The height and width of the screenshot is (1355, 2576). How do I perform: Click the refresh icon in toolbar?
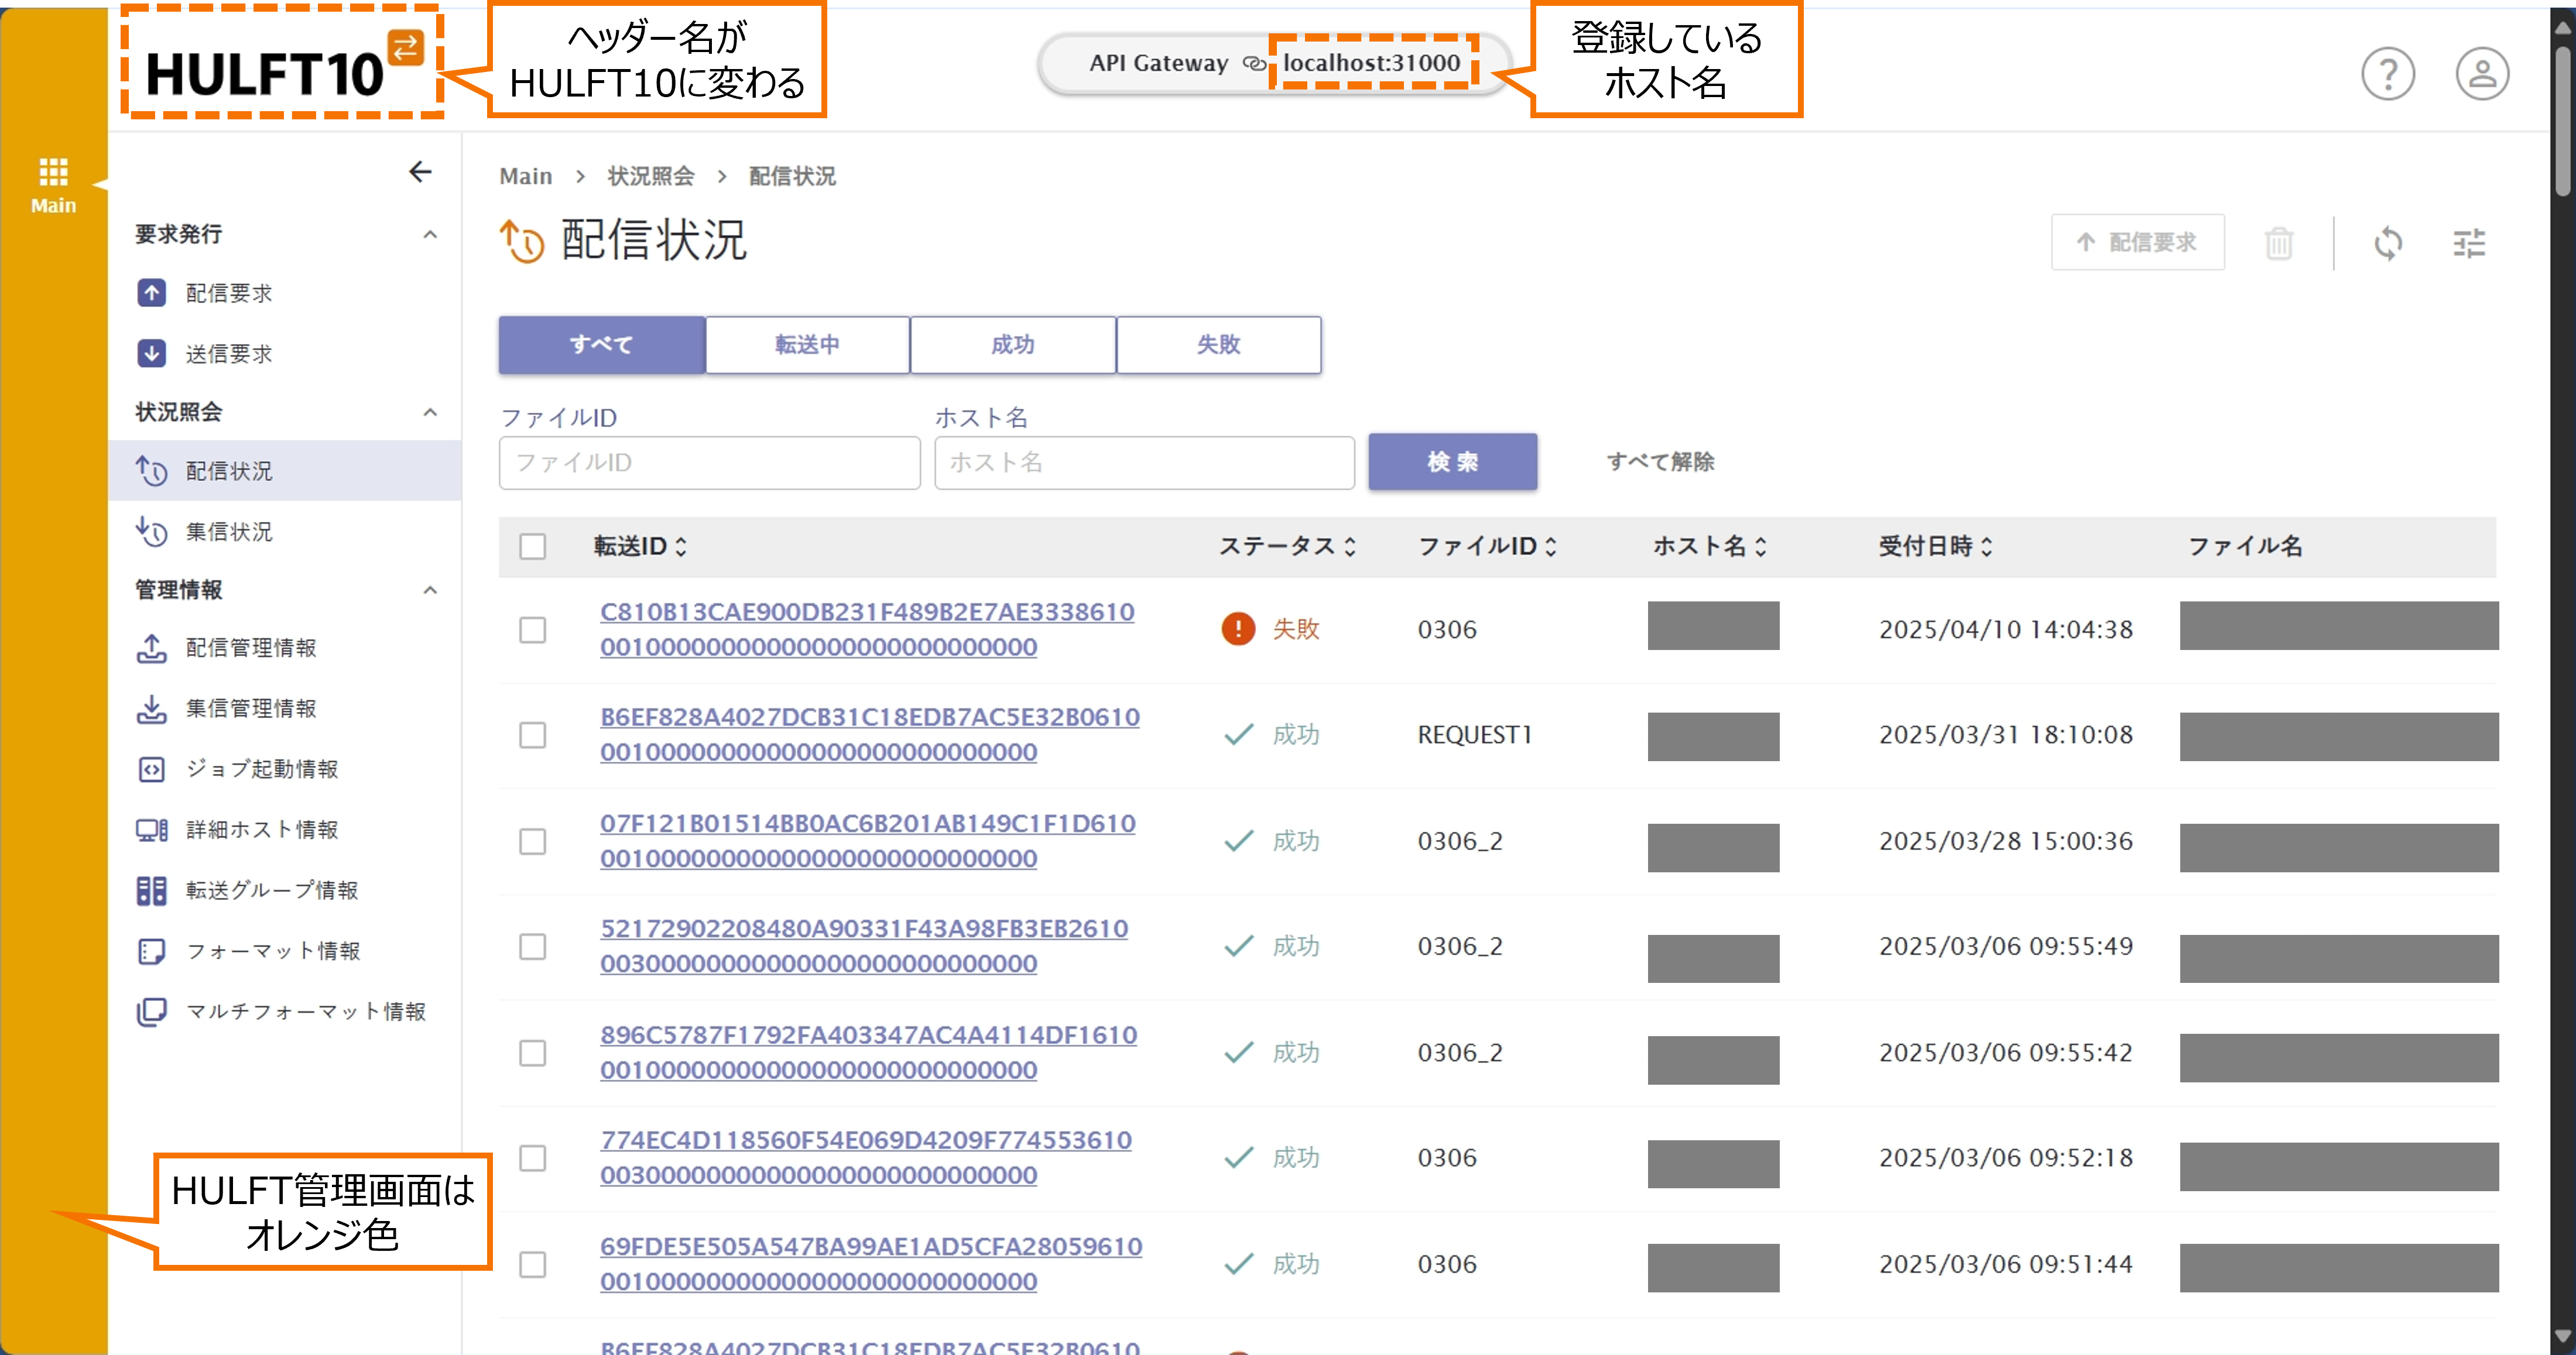2387,243
